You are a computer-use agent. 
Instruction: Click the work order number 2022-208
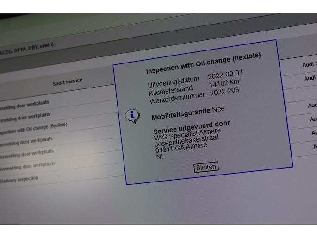point(225,92)
